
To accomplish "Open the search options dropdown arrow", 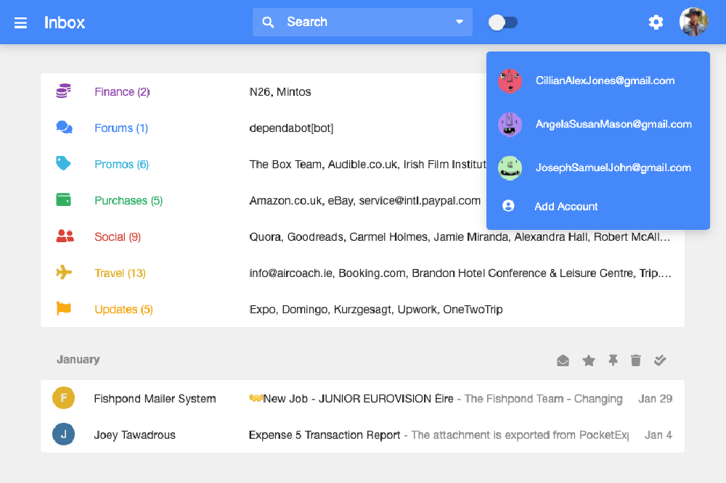I will [458, 22].
